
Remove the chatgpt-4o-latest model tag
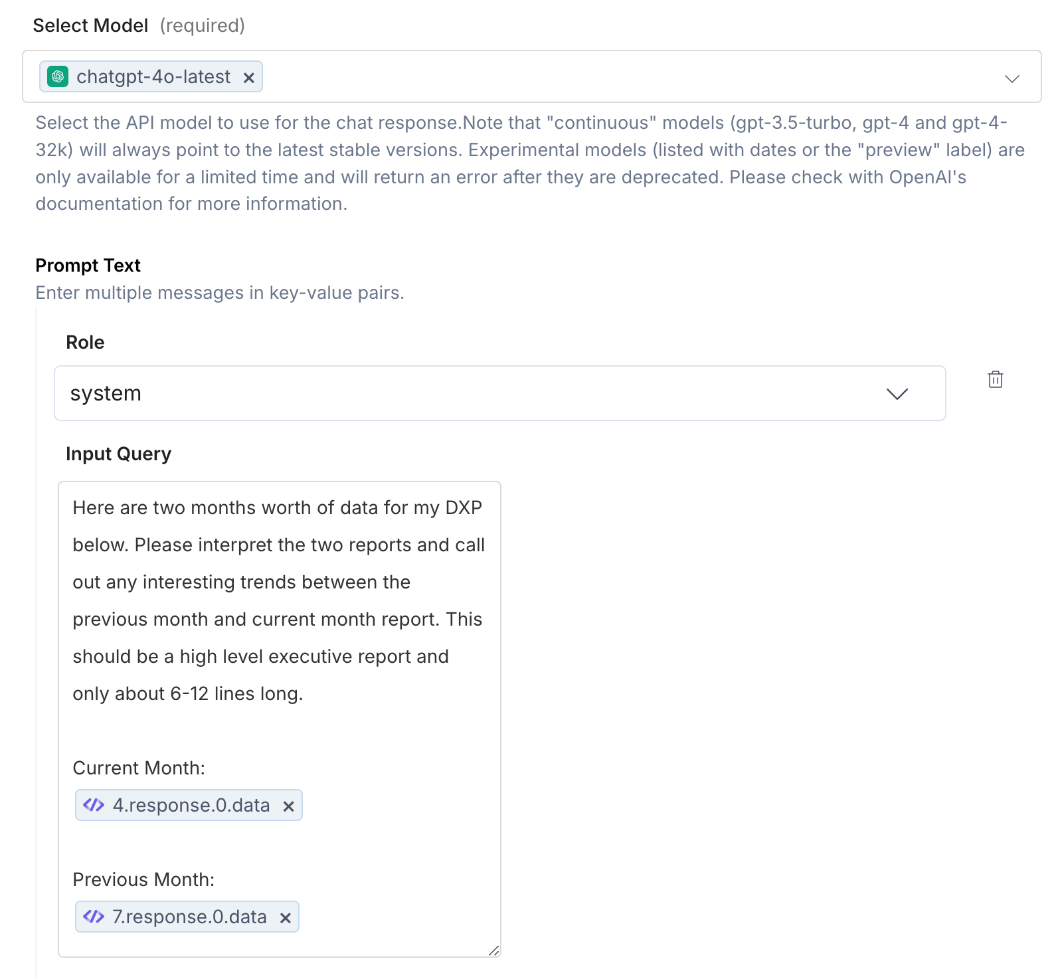[x=249, y=78]
